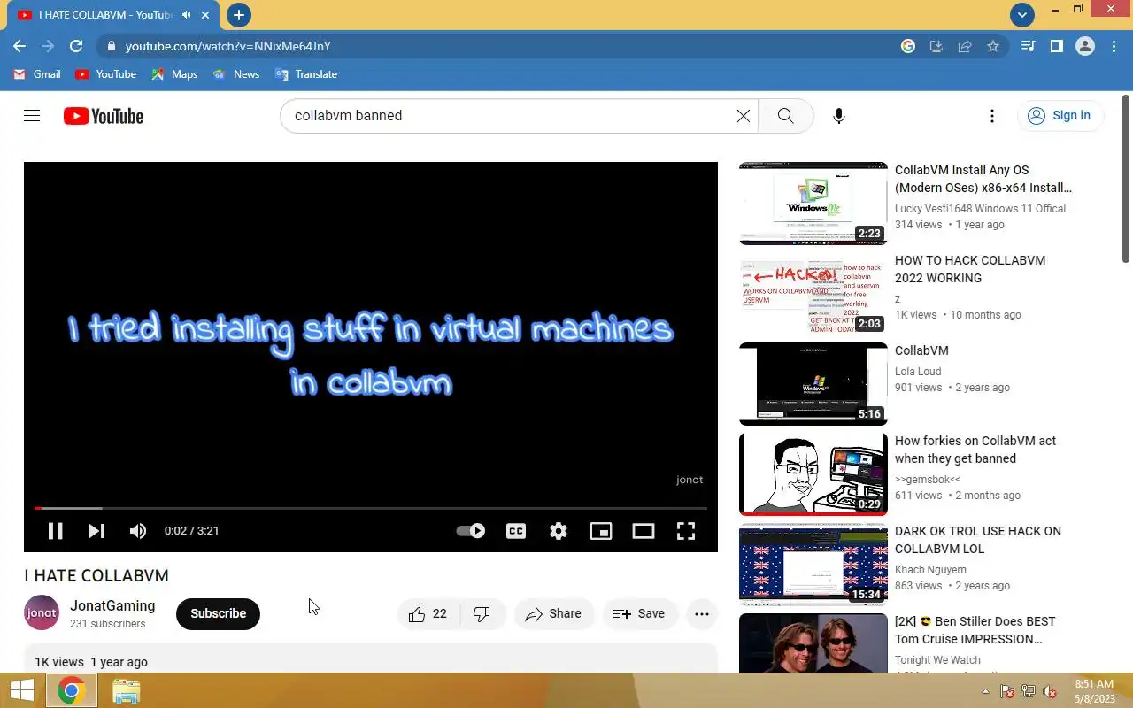
Task: Enter fullscreen mode
Action: (686, 531)
